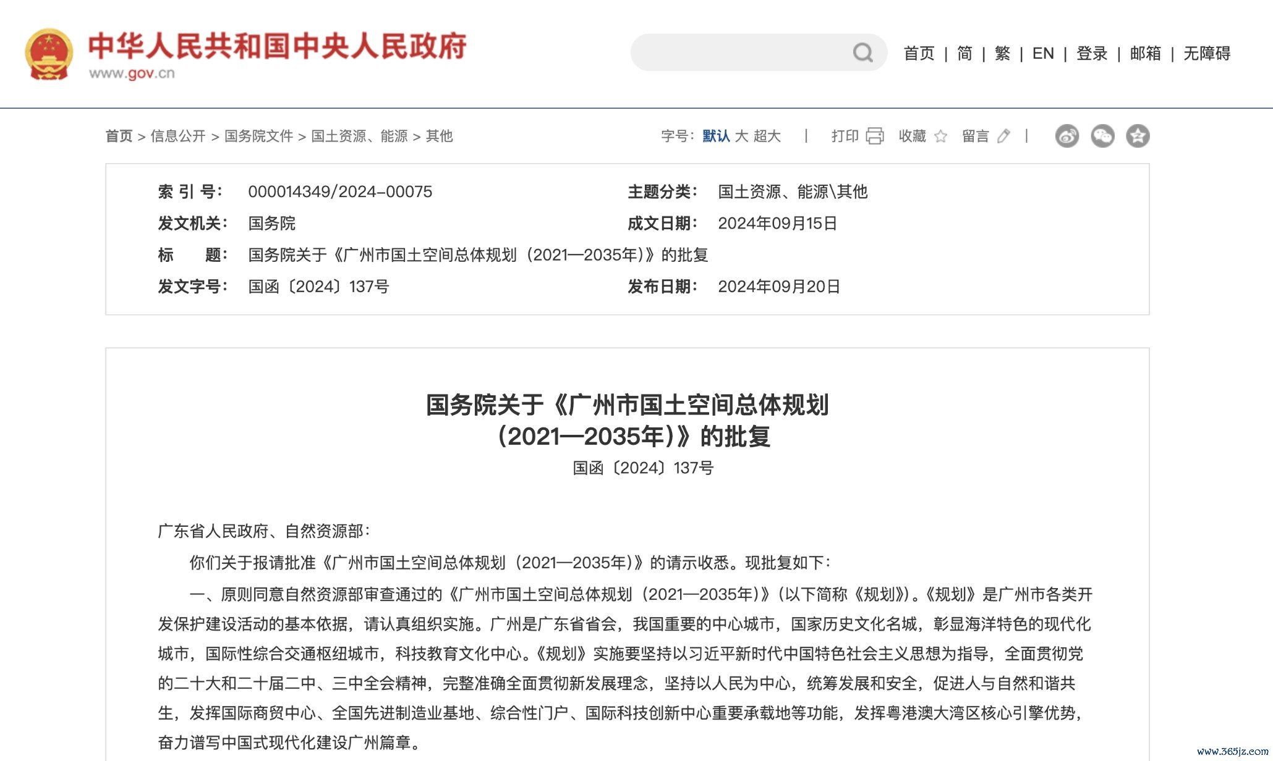Click the national emblem logo
This screenshot has width=1273, height=761.
pyautogui.click(x=48, y=54)
